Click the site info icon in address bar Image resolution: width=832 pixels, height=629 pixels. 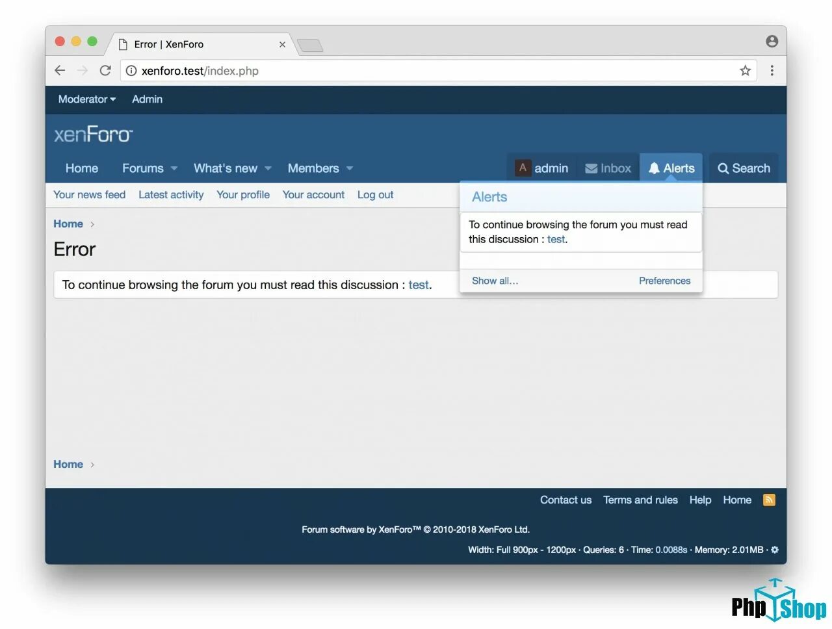(x=131, y=71)
